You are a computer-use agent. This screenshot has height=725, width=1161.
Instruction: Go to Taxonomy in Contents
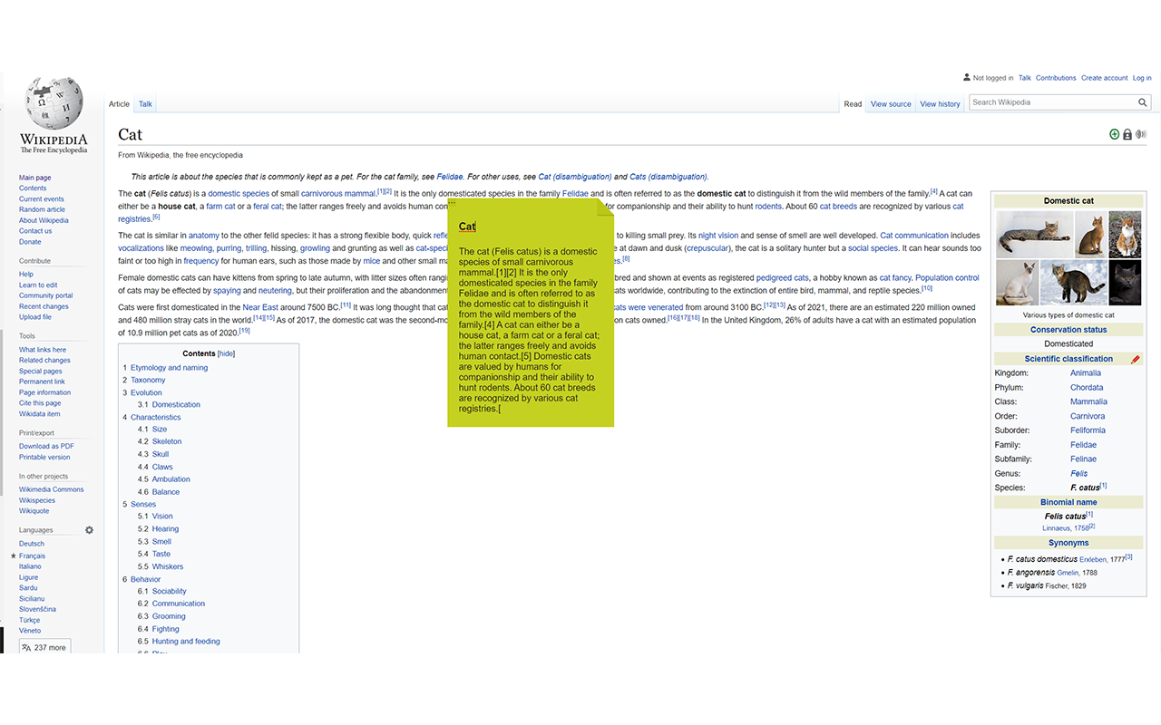pyautogui.click(x=148, y=380)
